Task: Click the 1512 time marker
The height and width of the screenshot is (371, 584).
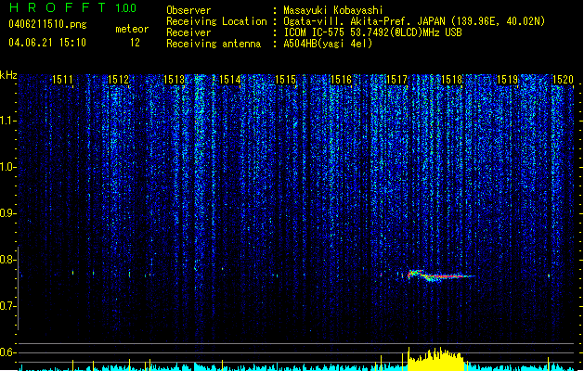Action: pyautogui.click(x=118, y=80)
